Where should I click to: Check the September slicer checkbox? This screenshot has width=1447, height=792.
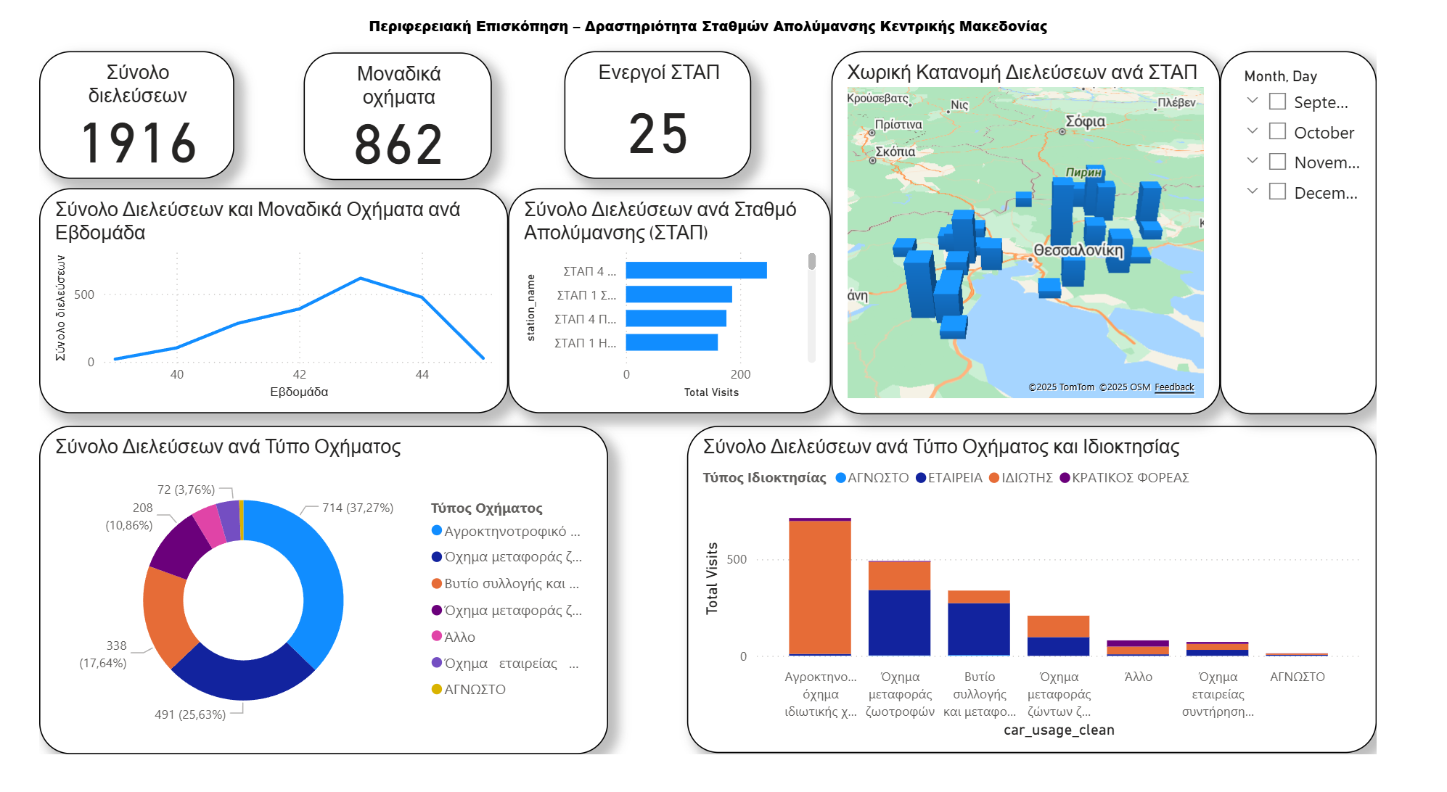(x=1277, y=102)
